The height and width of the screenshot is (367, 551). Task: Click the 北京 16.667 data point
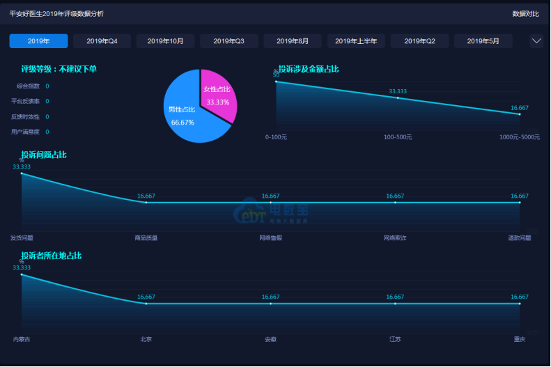(146, 304)
